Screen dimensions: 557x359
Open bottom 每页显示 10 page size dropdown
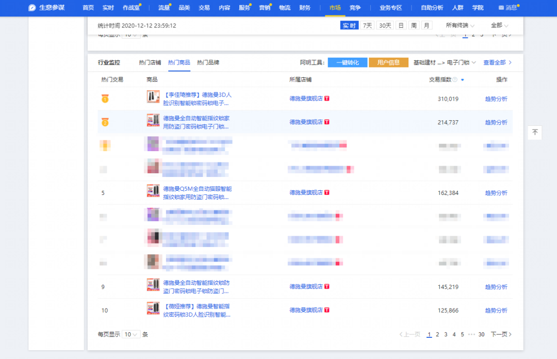pyautogui.click(x=130, y=334)
